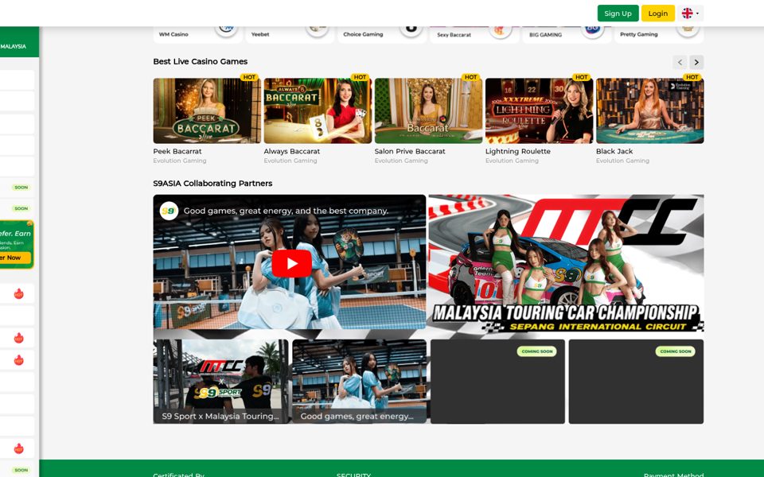Open the BIG GAMING provider card
The image size is (764, 477).
[566, 34]
